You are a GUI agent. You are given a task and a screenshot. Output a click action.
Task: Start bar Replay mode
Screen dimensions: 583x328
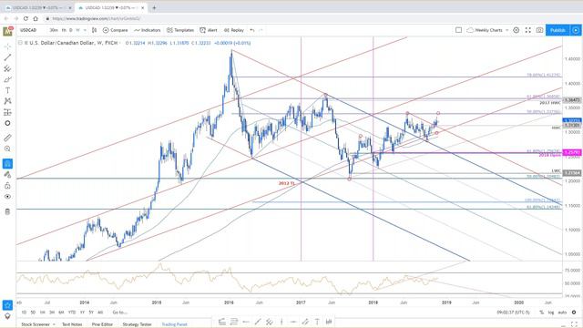pos(234,30)
